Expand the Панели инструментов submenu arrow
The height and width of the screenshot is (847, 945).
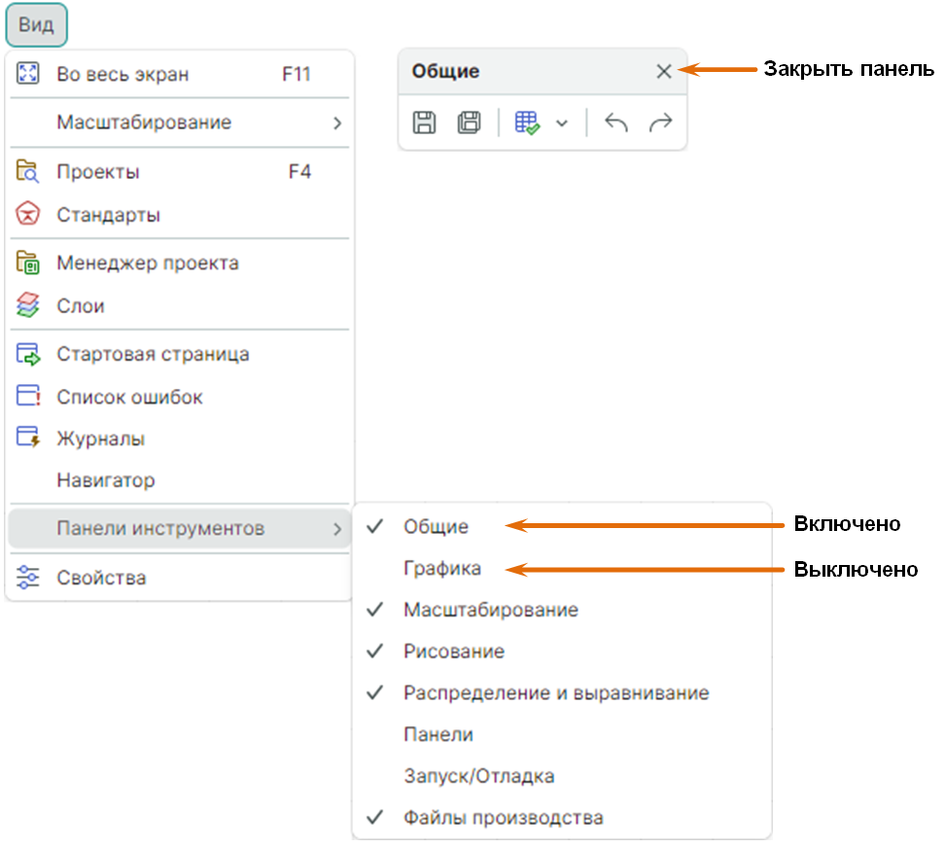pyautogui.click(x=336, y=529)
